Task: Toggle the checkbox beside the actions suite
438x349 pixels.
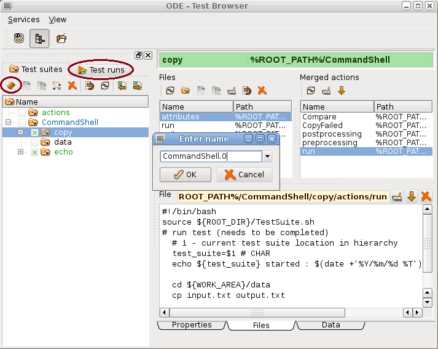Action: [23, 113]
